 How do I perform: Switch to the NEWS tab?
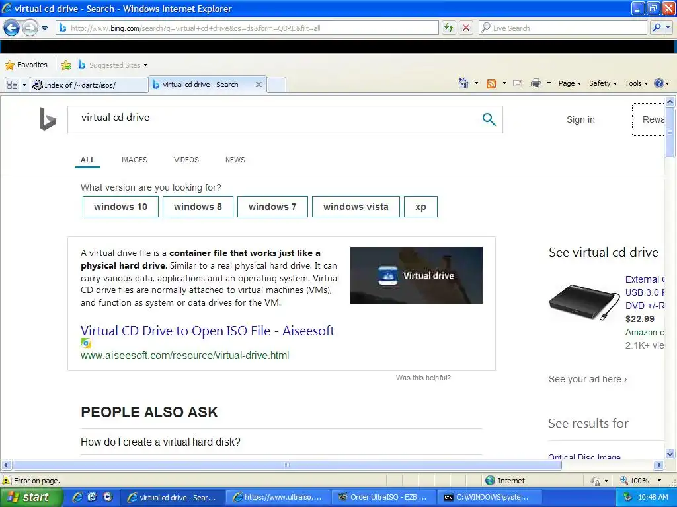235,160
